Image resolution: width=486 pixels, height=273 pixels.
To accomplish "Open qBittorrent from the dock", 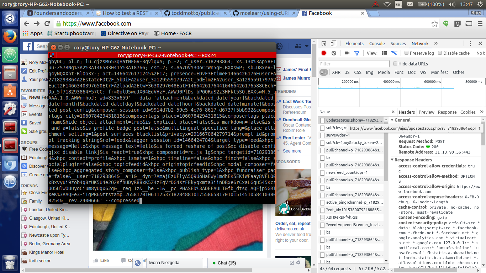I will coord(10,182).
